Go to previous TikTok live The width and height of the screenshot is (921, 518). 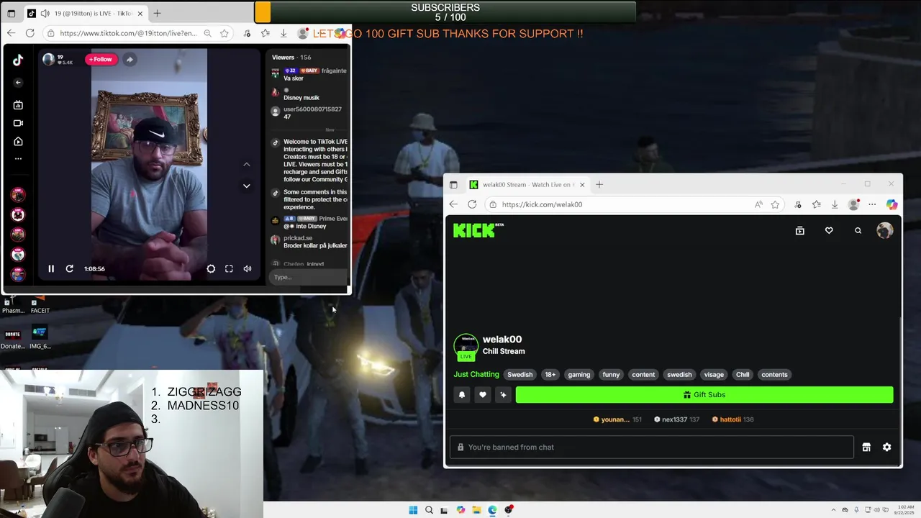246,164
